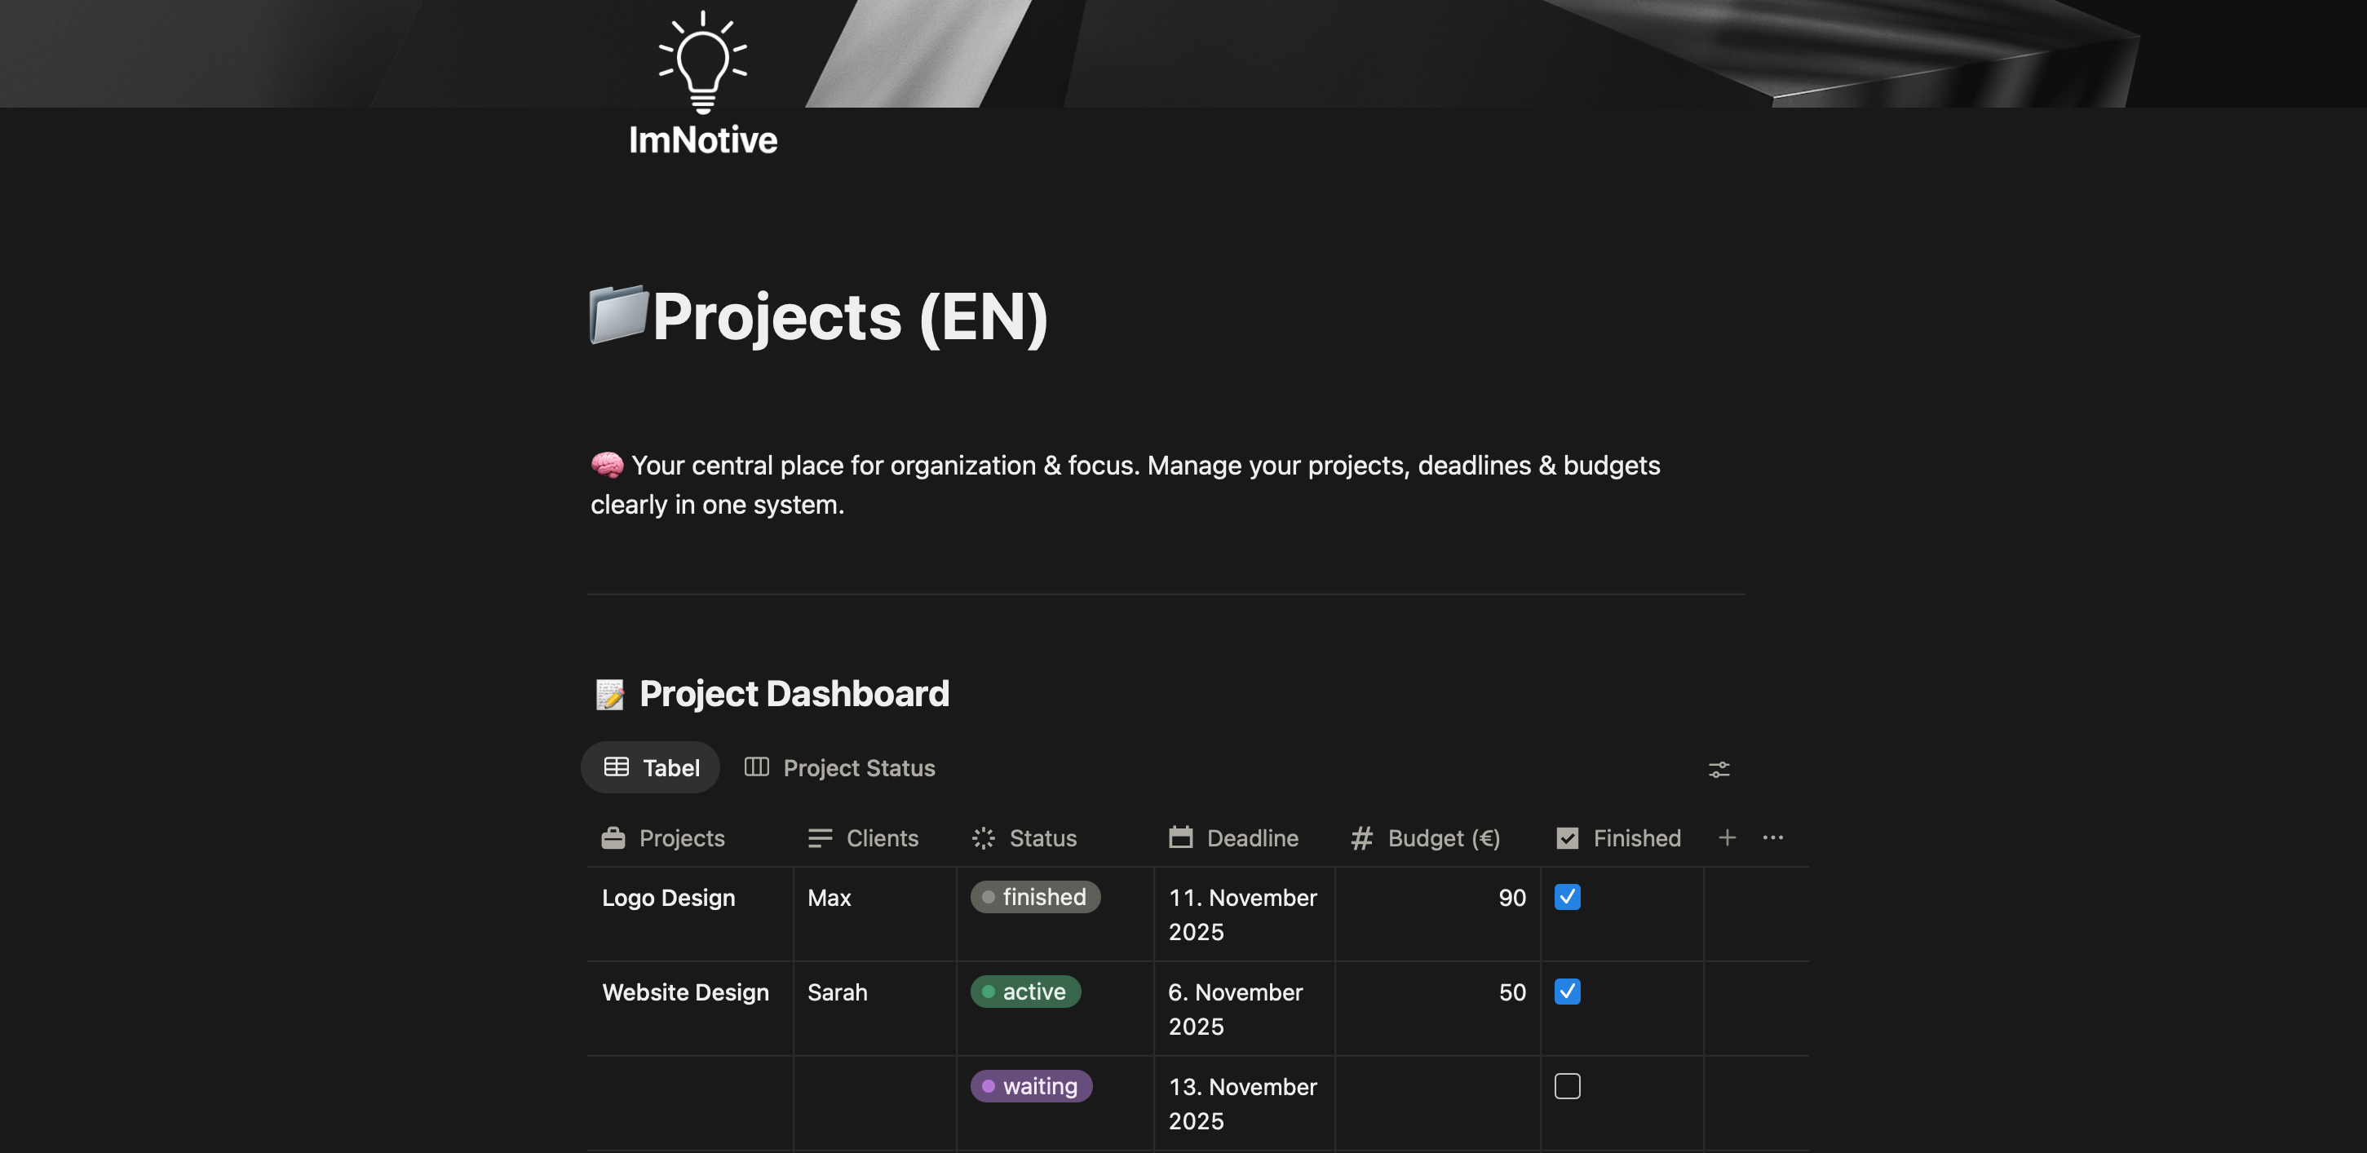Uncheck Finished for the Logo Design row
This screenshot has height=1153, width=2367.
point(1568,898)
